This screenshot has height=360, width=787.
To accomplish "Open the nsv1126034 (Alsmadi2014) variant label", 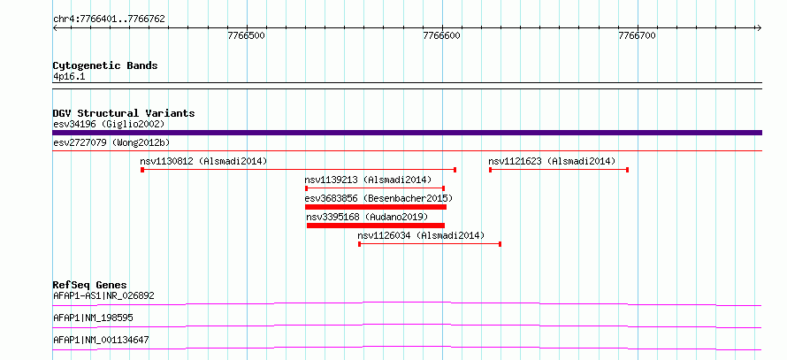I will coord(421,235).
